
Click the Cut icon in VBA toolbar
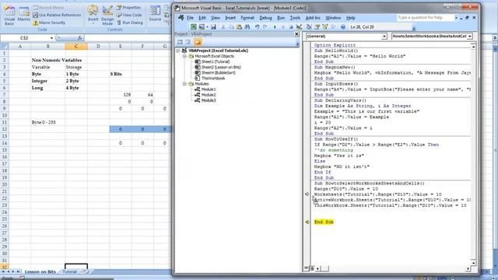point(223,27)
